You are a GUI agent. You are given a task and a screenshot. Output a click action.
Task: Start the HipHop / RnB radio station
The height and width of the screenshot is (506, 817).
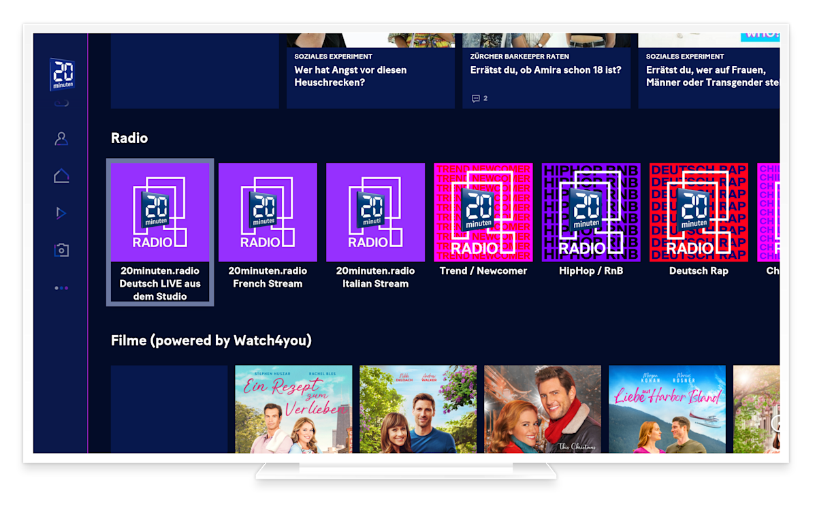click(x=591, y=220)
